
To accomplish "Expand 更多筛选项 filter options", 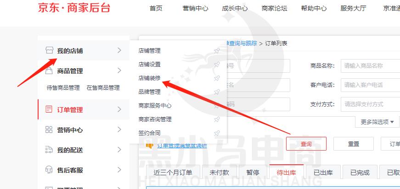I will pyautogui.click(x=377, y=122).
